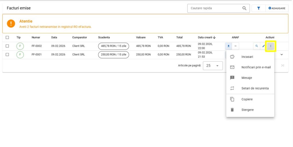This screenshot has width=293, height=147.
Task: Focus the Cautare rapida search field
Action: pyautogui.click(x=215, y=8)
